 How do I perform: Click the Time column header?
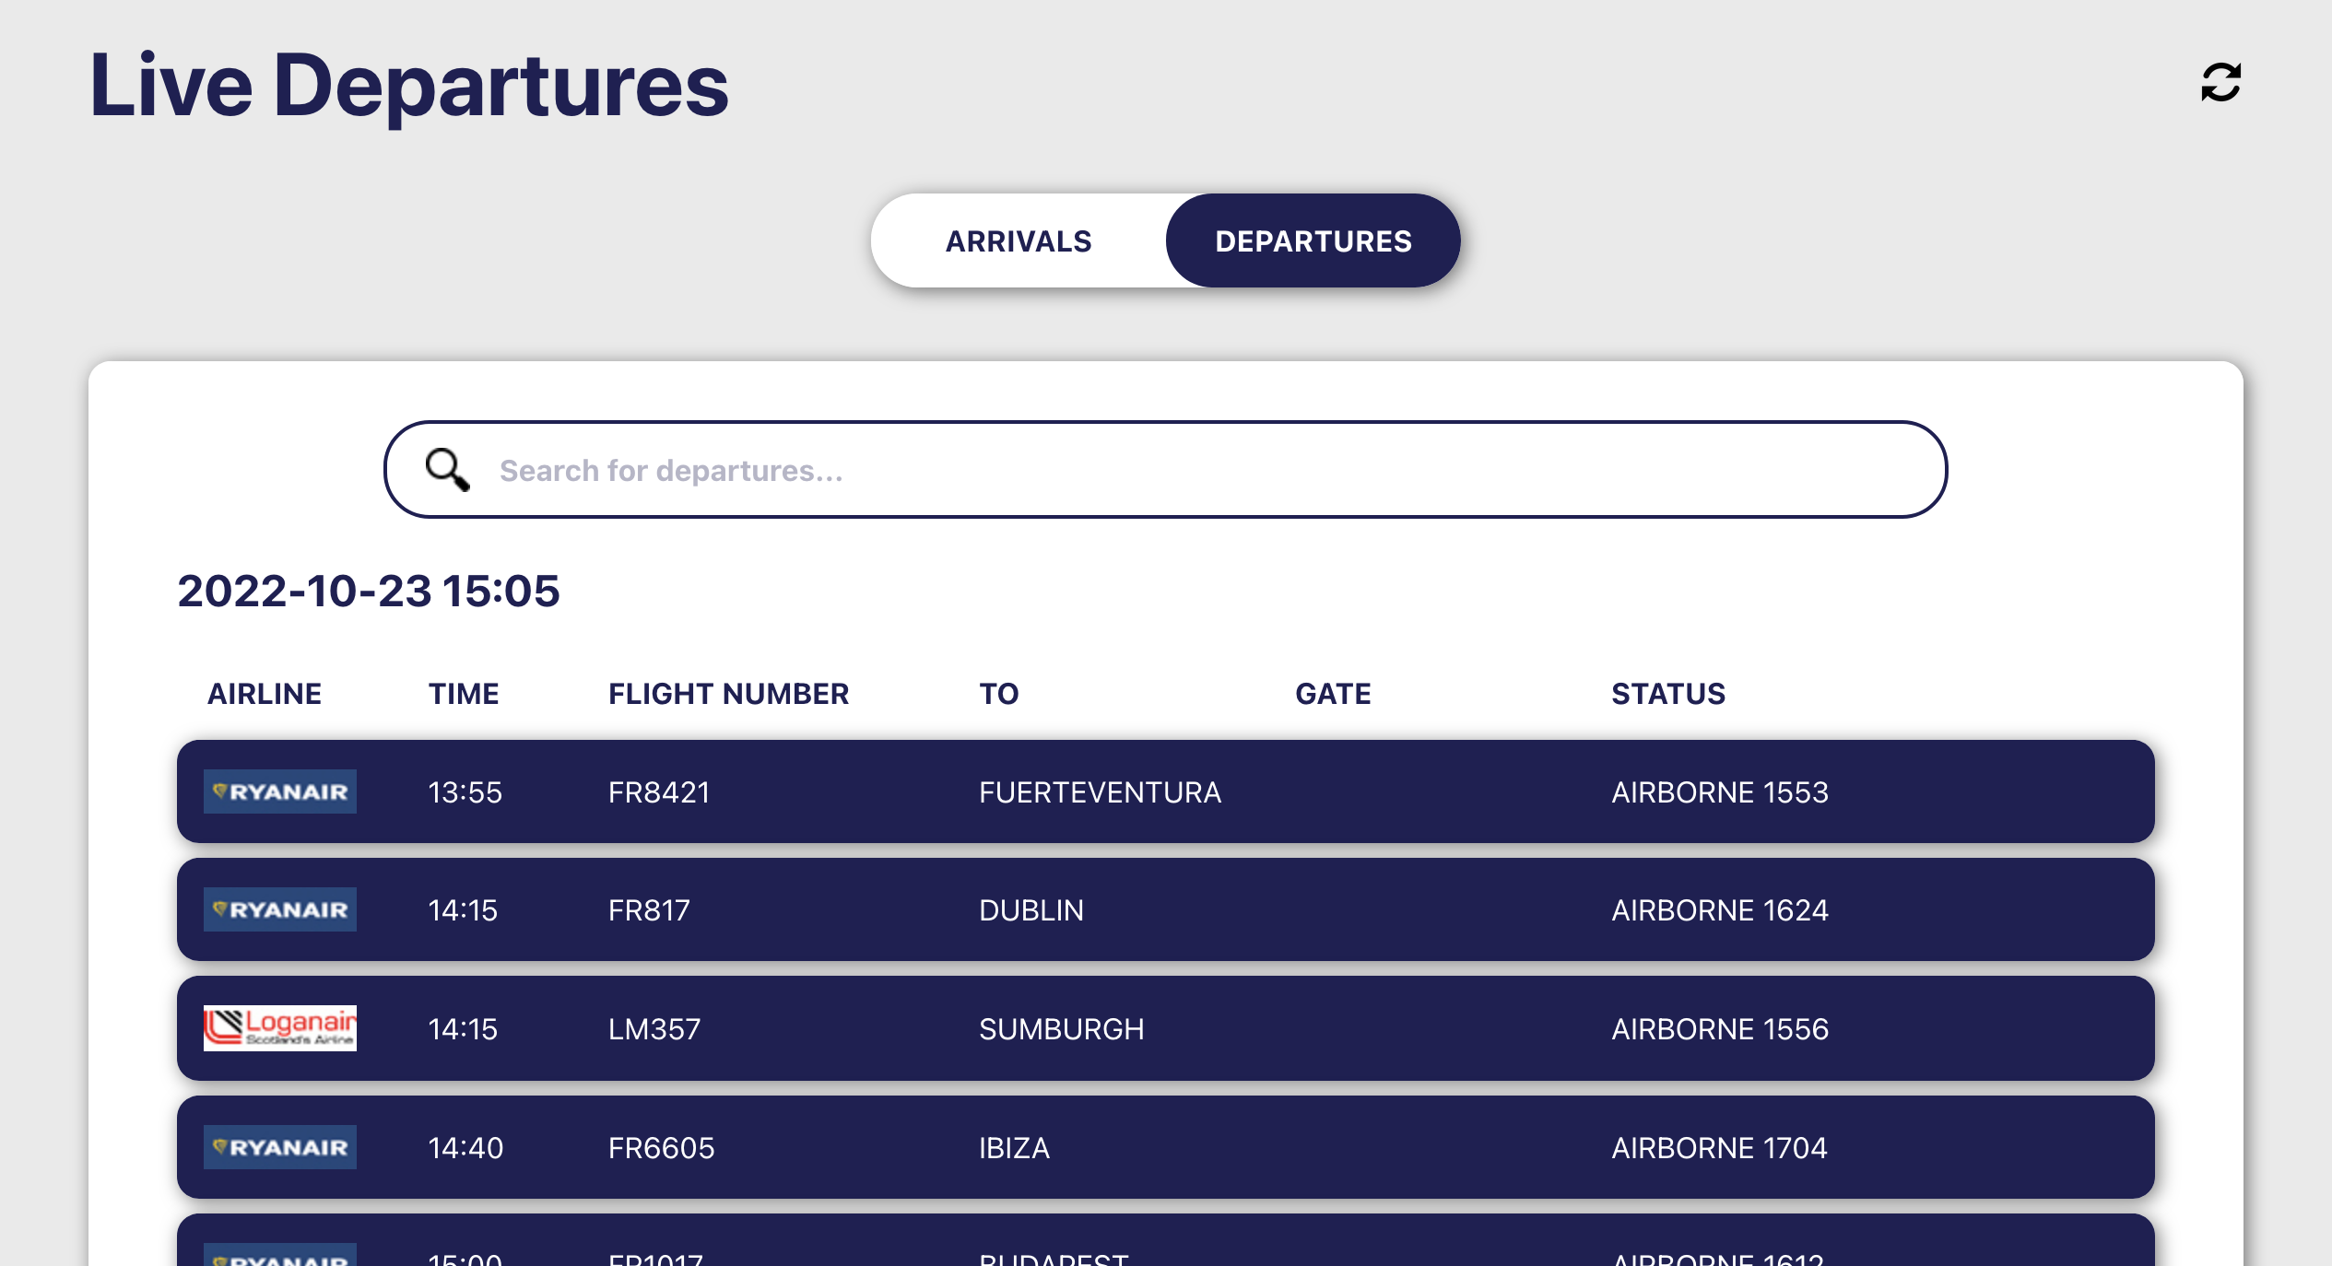[x=464, y=694]
